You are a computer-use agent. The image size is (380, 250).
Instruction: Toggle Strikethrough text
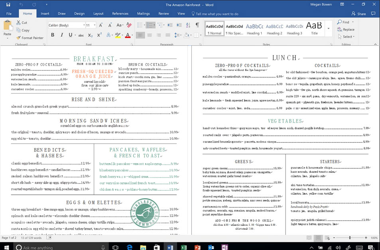81,35
